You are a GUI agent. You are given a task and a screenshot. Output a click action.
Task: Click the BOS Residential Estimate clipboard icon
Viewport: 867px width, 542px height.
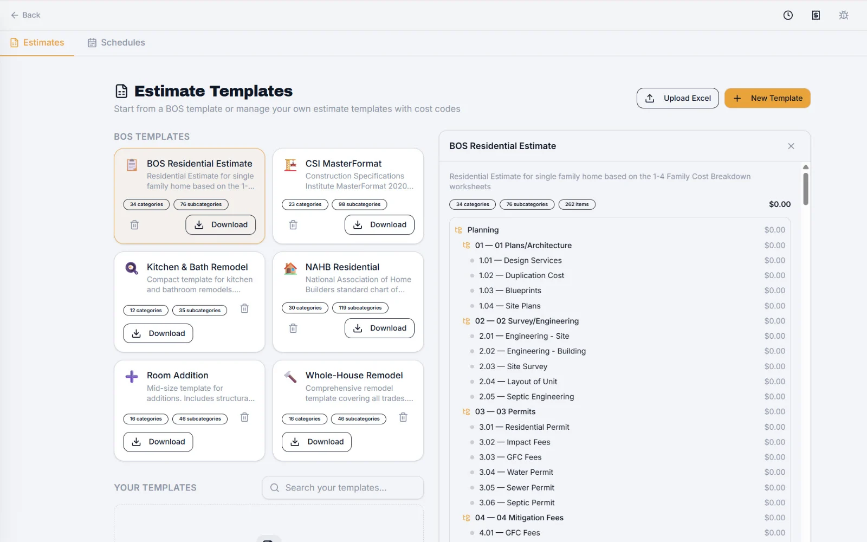(x=132, y=165)
